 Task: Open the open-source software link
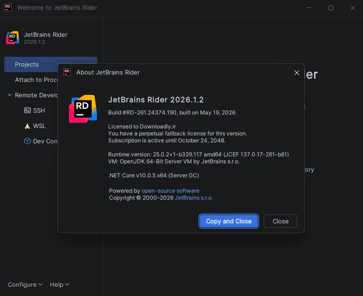pyautogui.click(x=171, y=191)
